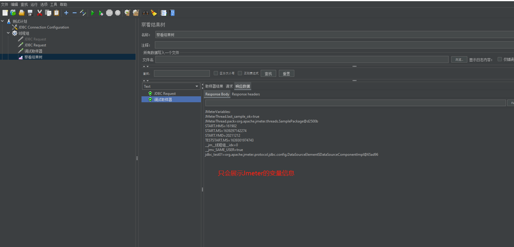Image resolution: width=514 pixels, height=247 pixels.
Task: Switch to 响应数据 tab
Action: [243, 86]
